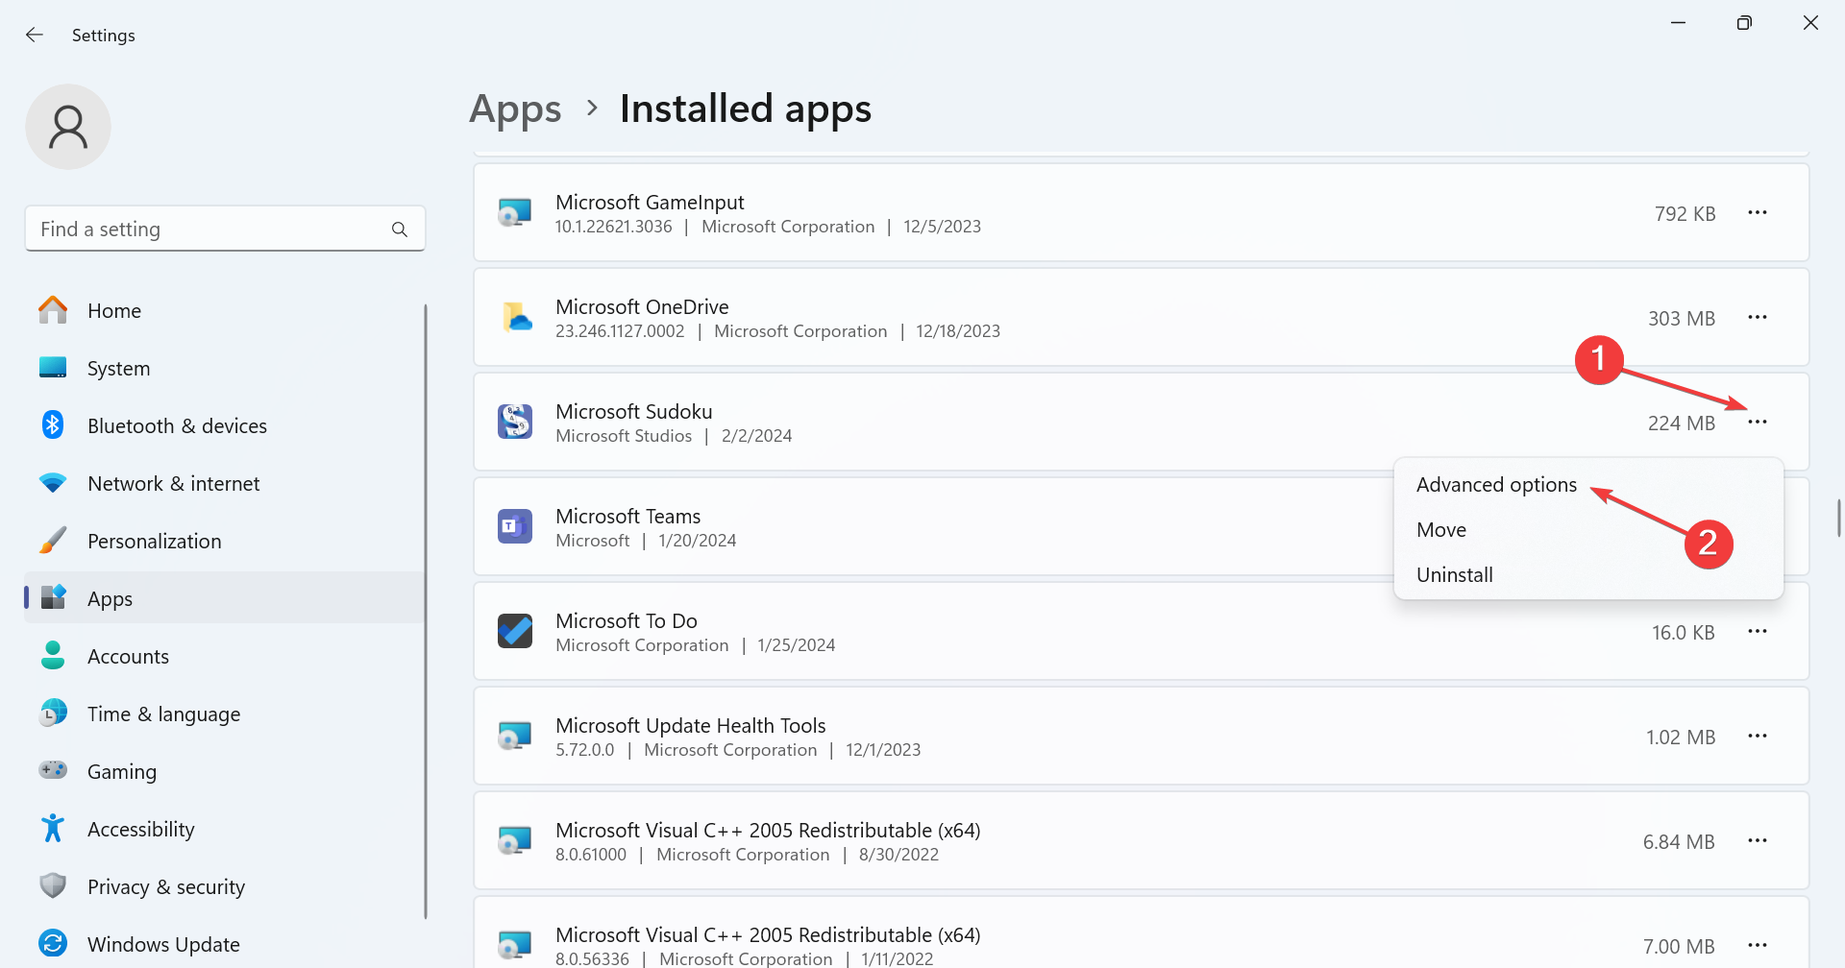Click the Gaming controller icon
The image size is (1845, 968).
(53, 770)
